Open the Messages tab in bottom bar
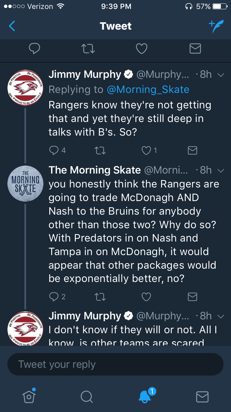Viewport: 231px width, 412px height. 202,397
